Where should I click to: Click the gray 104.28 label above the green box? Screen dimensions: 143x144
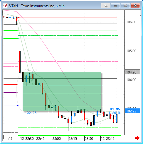[31, 70]
